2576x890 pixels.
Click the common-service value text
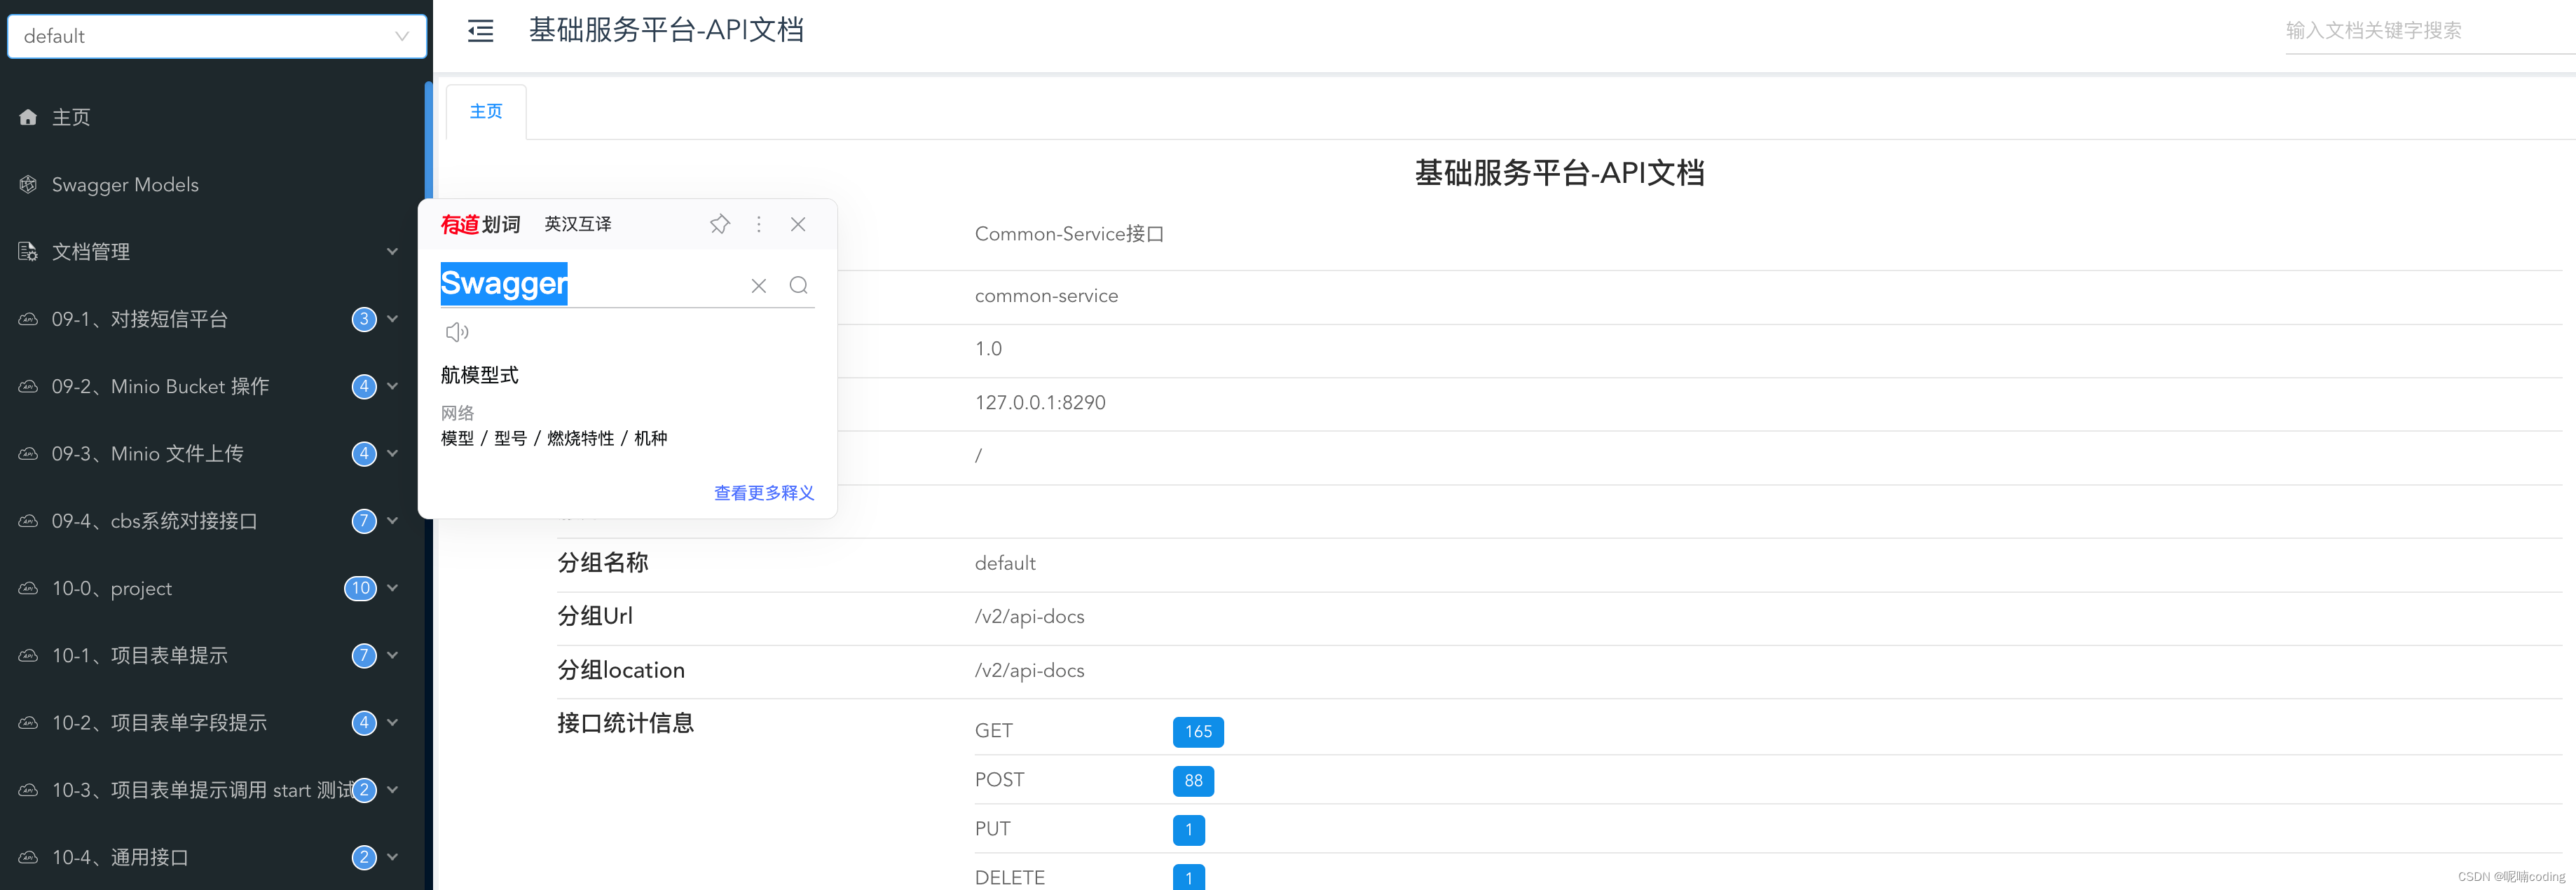(1046, 296)
